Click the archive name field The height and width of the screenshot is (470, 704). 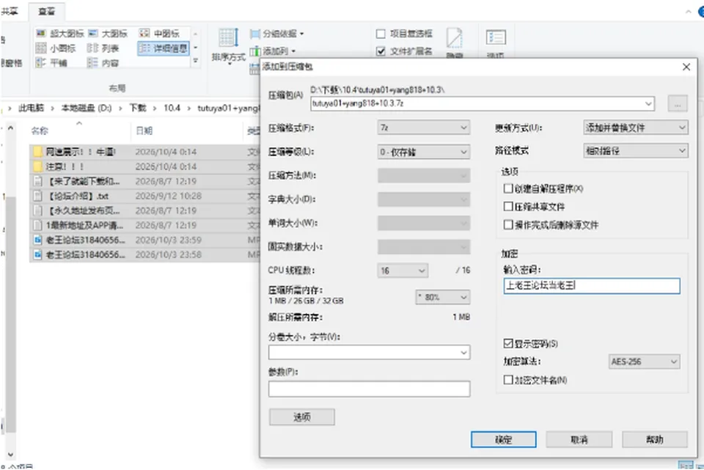pyautogui.click(x=483, y=103)
